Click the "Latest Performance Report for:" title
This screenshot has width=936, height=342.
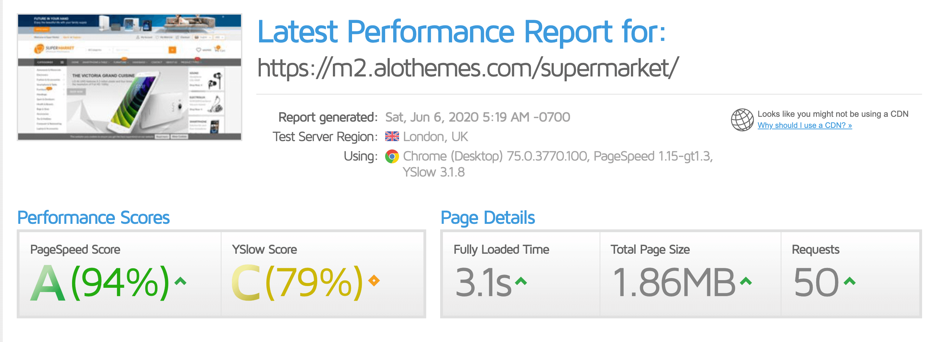(461, 32)
